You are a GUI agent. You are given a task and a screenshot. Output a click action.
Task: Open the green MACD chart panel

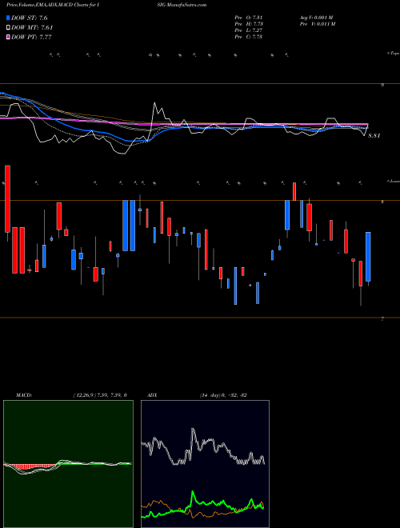click(x=68, y=464)
